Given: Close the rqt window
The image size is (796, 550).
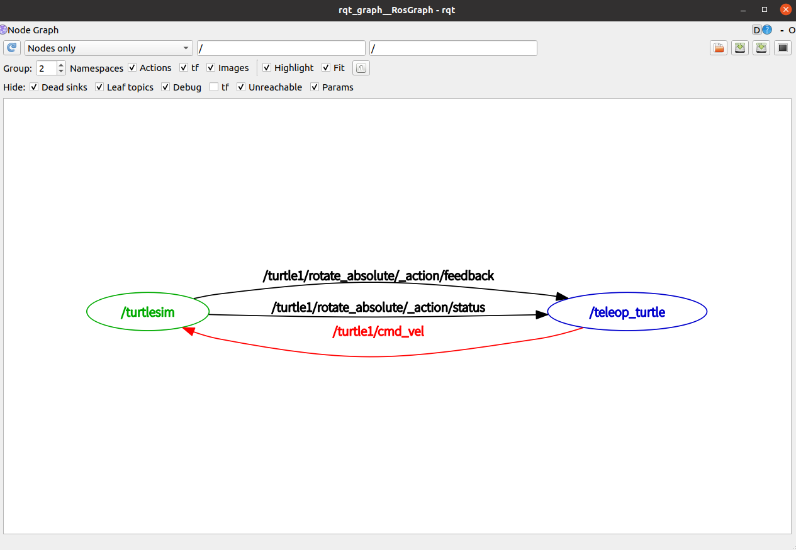Looking at the screenshot, I should [x=785, y=9].
